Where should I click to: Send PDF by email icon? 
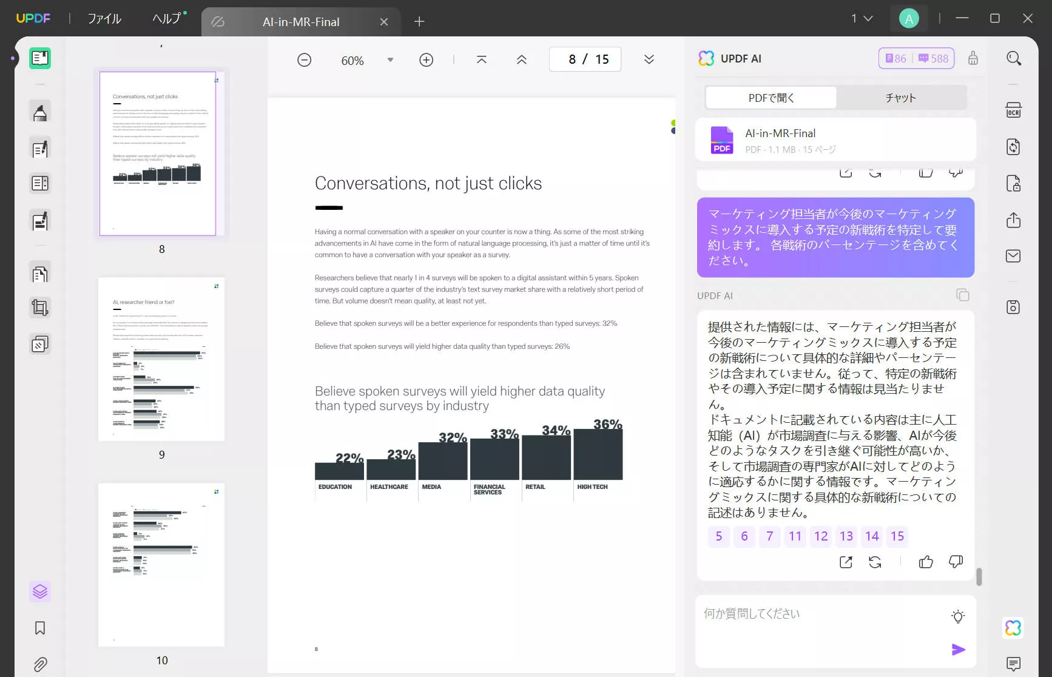[x=1013, y=256]
